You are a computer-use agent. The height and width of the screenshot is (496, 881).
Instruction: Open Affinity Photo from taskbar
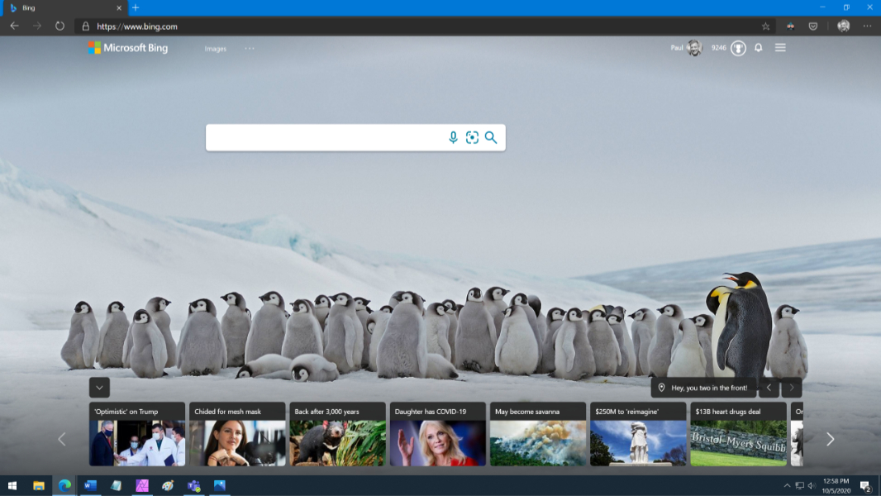[x=142, y=486]
